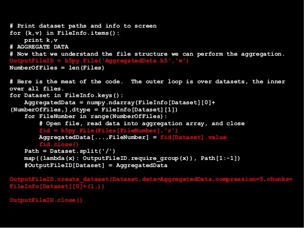The width and height of the screenshot is (304, 228).
Task: Click the '(NumberOfFiles,),dtype = FileInfo' continuation line
Action: point(94,109)
